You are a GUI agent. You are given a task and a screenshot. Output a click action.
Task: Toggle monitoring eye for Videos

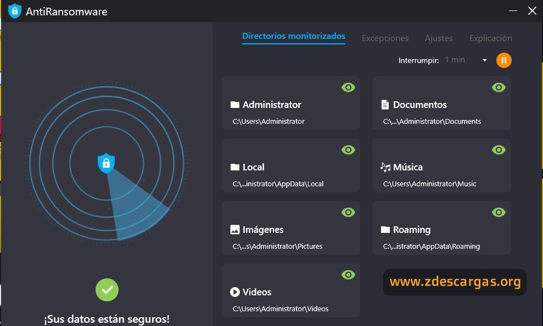[x=349, y=275]
